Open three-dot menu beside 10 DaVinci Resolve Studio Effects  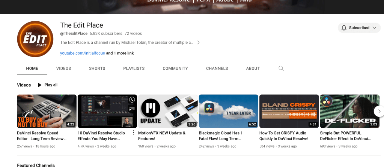click(134, 133)
